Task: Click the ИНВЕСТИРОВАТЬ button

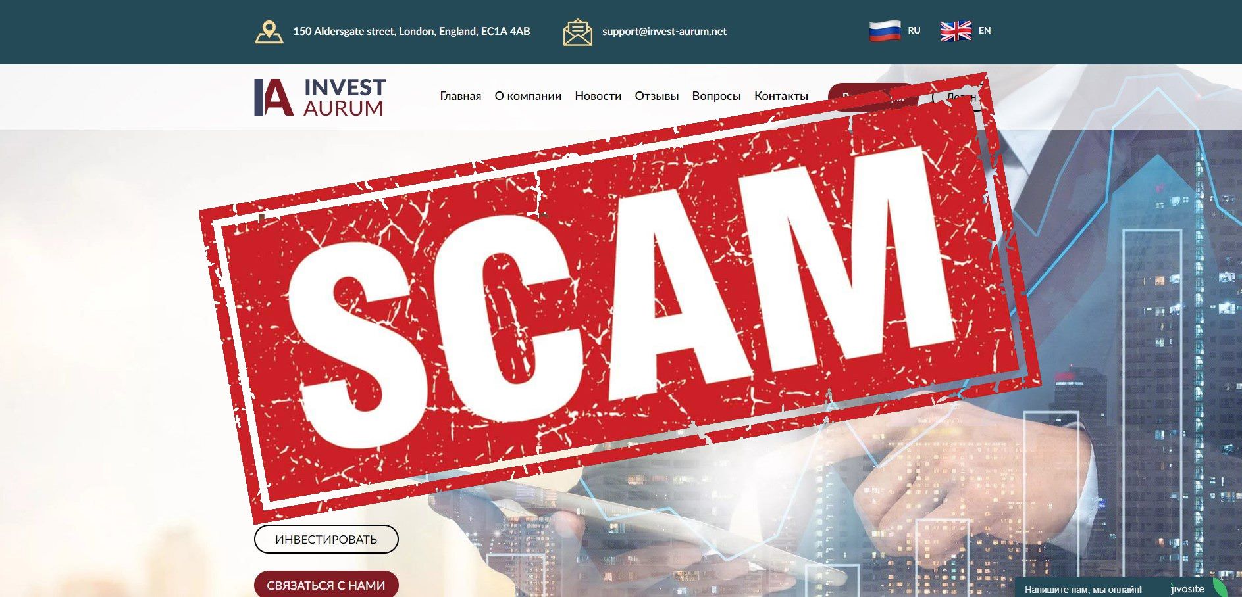Action: click(x=326, y=539)
